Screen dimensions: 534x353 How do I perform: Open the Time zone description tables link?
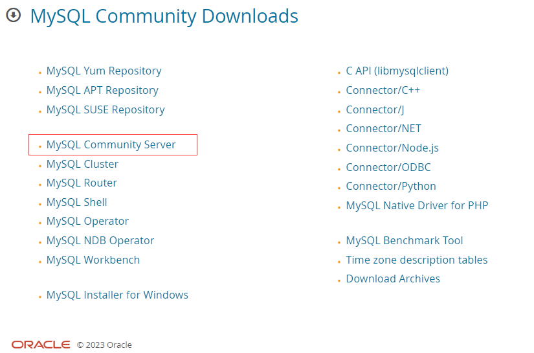coord(417,260)
